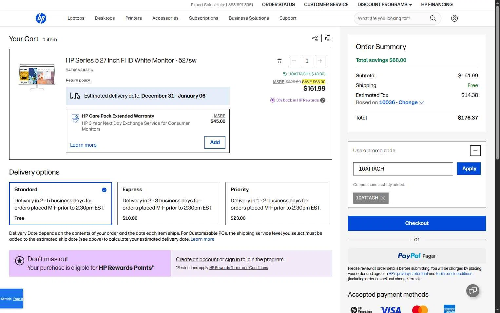
Task: Open the Printers menu
Action: pos(134,18)
